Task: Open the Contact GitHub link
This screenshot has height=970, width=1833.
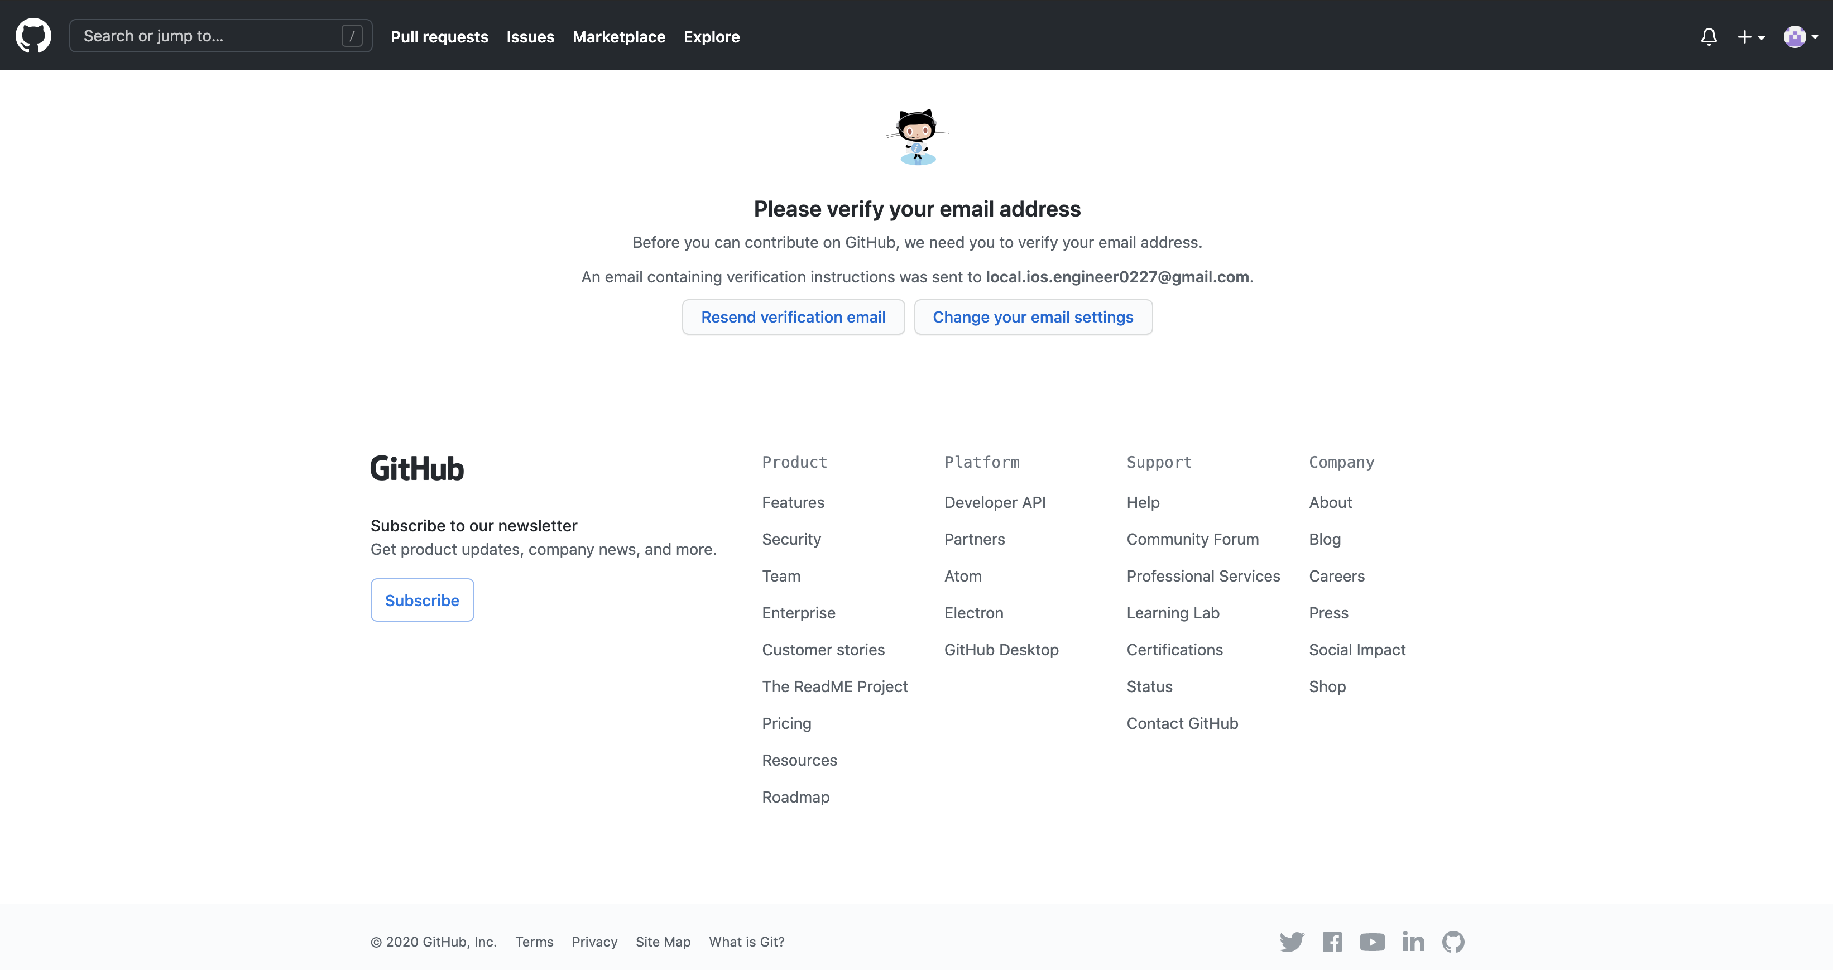Action: [1182, 723]
